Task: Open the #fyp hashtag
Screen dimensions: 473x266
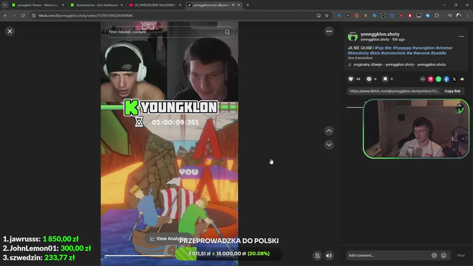Action: click(x=379, y=48)
